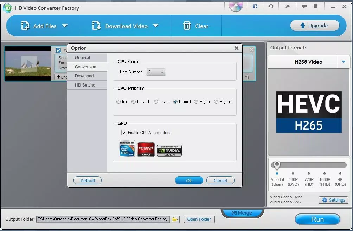This screenshot has width=353, height=231.
Task: Click the NVIDIA CUDA badge
Action: pyautogui.click(x=169, y=151)
